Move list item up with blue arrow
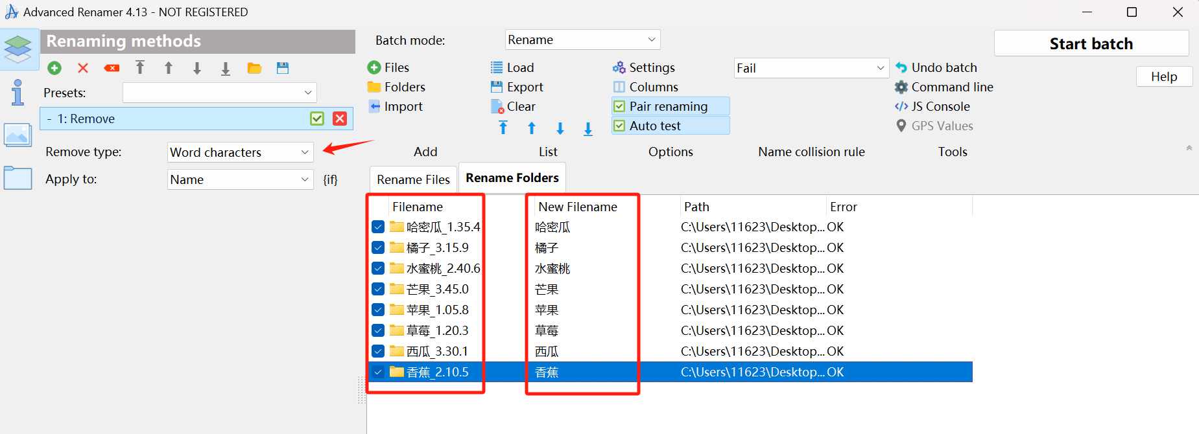1199x434 pixels. (532, 128)
